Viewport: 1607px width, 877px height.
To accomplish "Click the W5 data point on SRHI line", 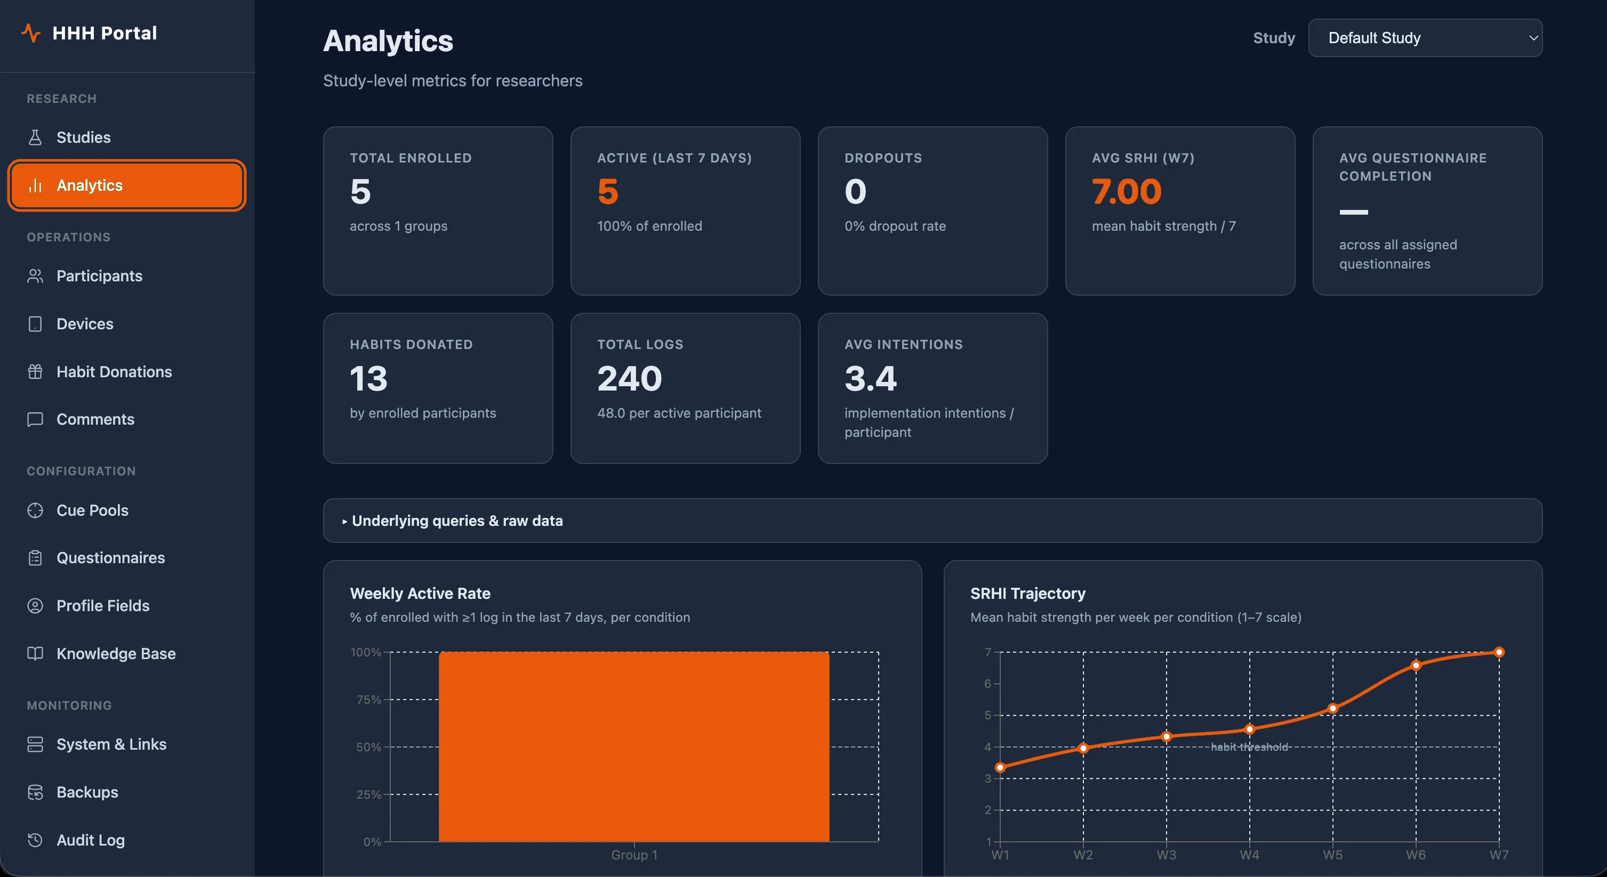I will [x=1332, y=708].
